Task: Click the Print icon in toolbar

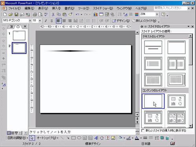Action: click(35, 15)
